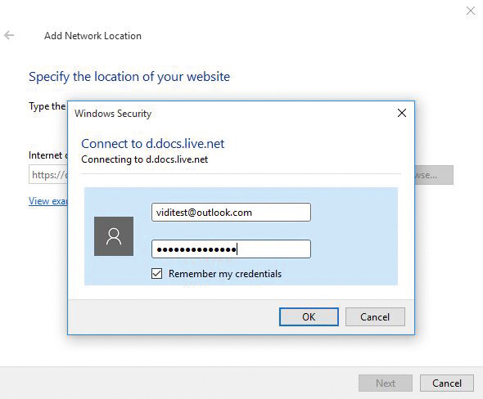Click the Specify the location heading
The width and height of the screenshot is (483, 399).
[129, 77]
